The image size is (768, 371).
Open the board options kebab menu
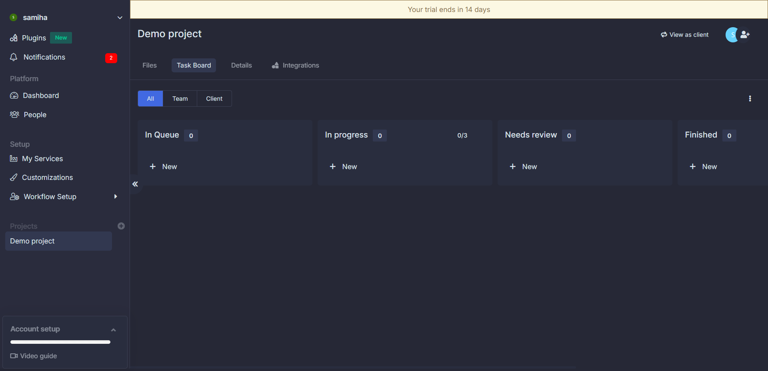(x=750, y=98)
